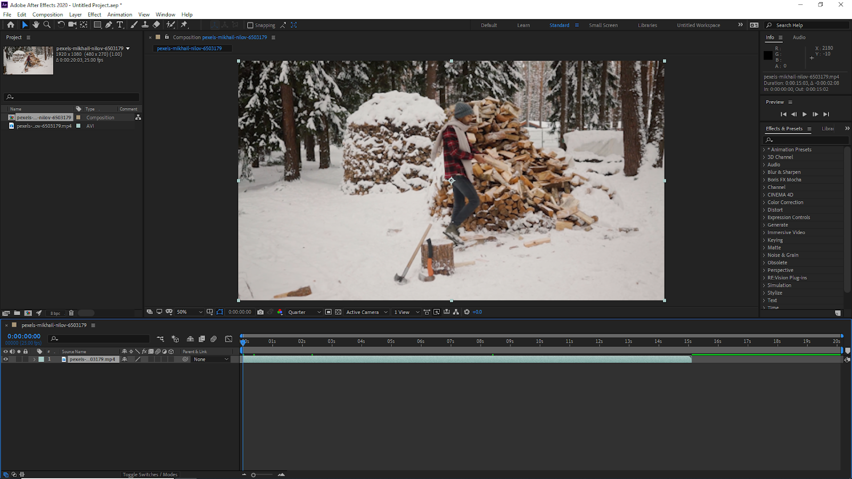Switch to the Small Screen workspace

tap(603, 25)
